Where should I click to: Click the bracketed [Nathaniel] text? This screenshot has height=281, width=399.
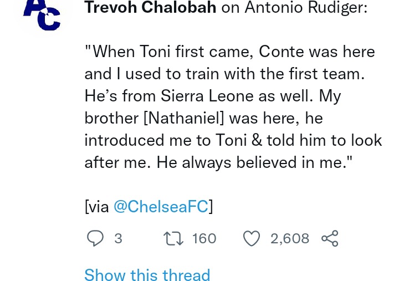184,119
